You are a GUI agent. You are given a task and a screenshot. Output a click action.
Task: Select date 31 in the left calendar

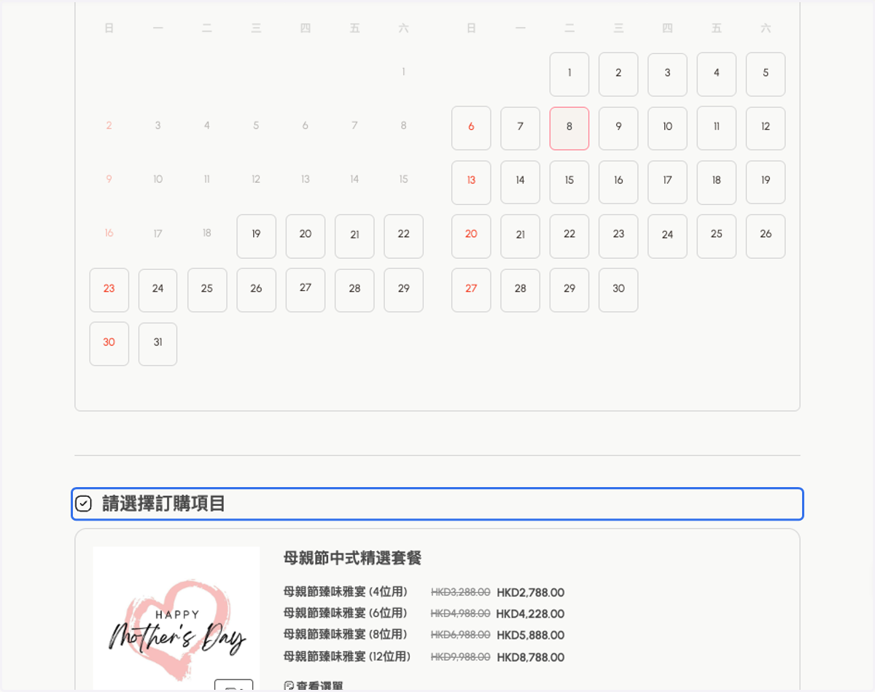(x=157, y=344)
